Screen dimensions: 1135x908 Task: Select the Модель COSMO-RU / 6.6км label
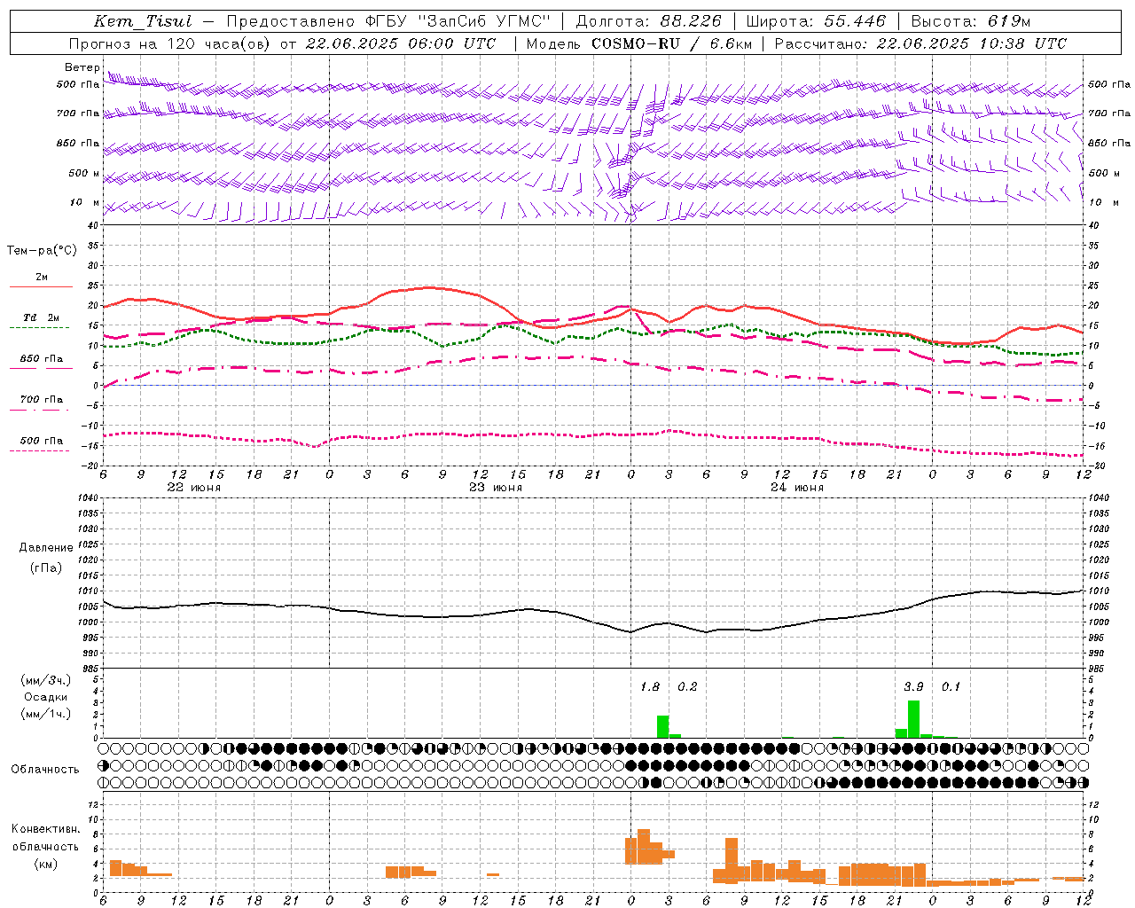tap(638, 43)
